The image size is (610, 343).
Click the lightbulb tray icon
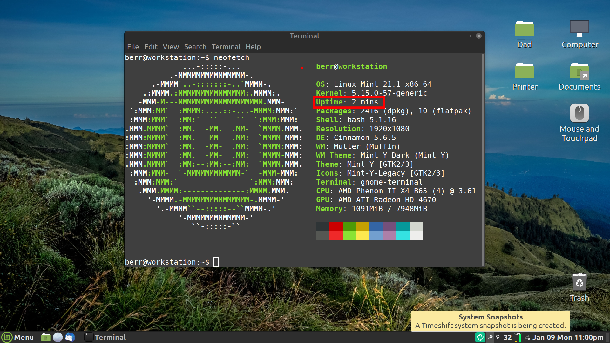[x=498, y=337]
